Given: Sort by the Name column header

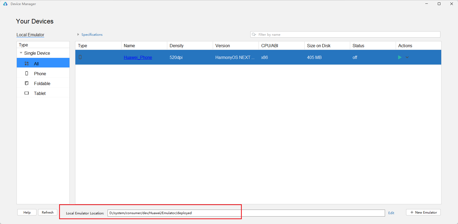Looking at the screenshot, I should click(144, 46).
